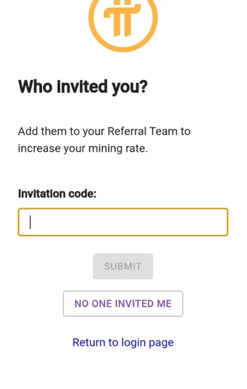This screenshot has height=389, width=247.
Task: Tap the orange ring of the Pi logo
Action: (x=92, y=25)
